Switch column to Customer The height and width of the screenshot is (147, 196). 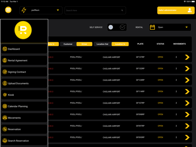[x=68, y=44]
